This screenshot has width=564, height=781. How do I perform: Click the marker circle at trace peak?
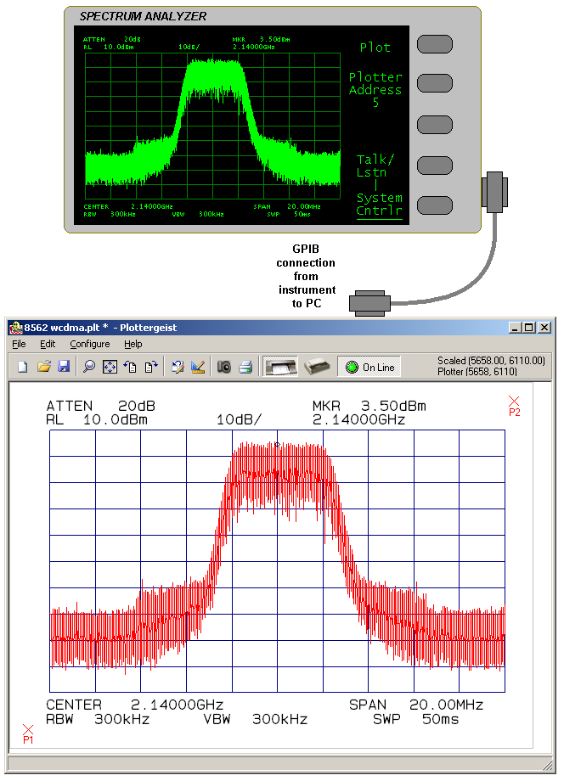click(x=277, y=444)
